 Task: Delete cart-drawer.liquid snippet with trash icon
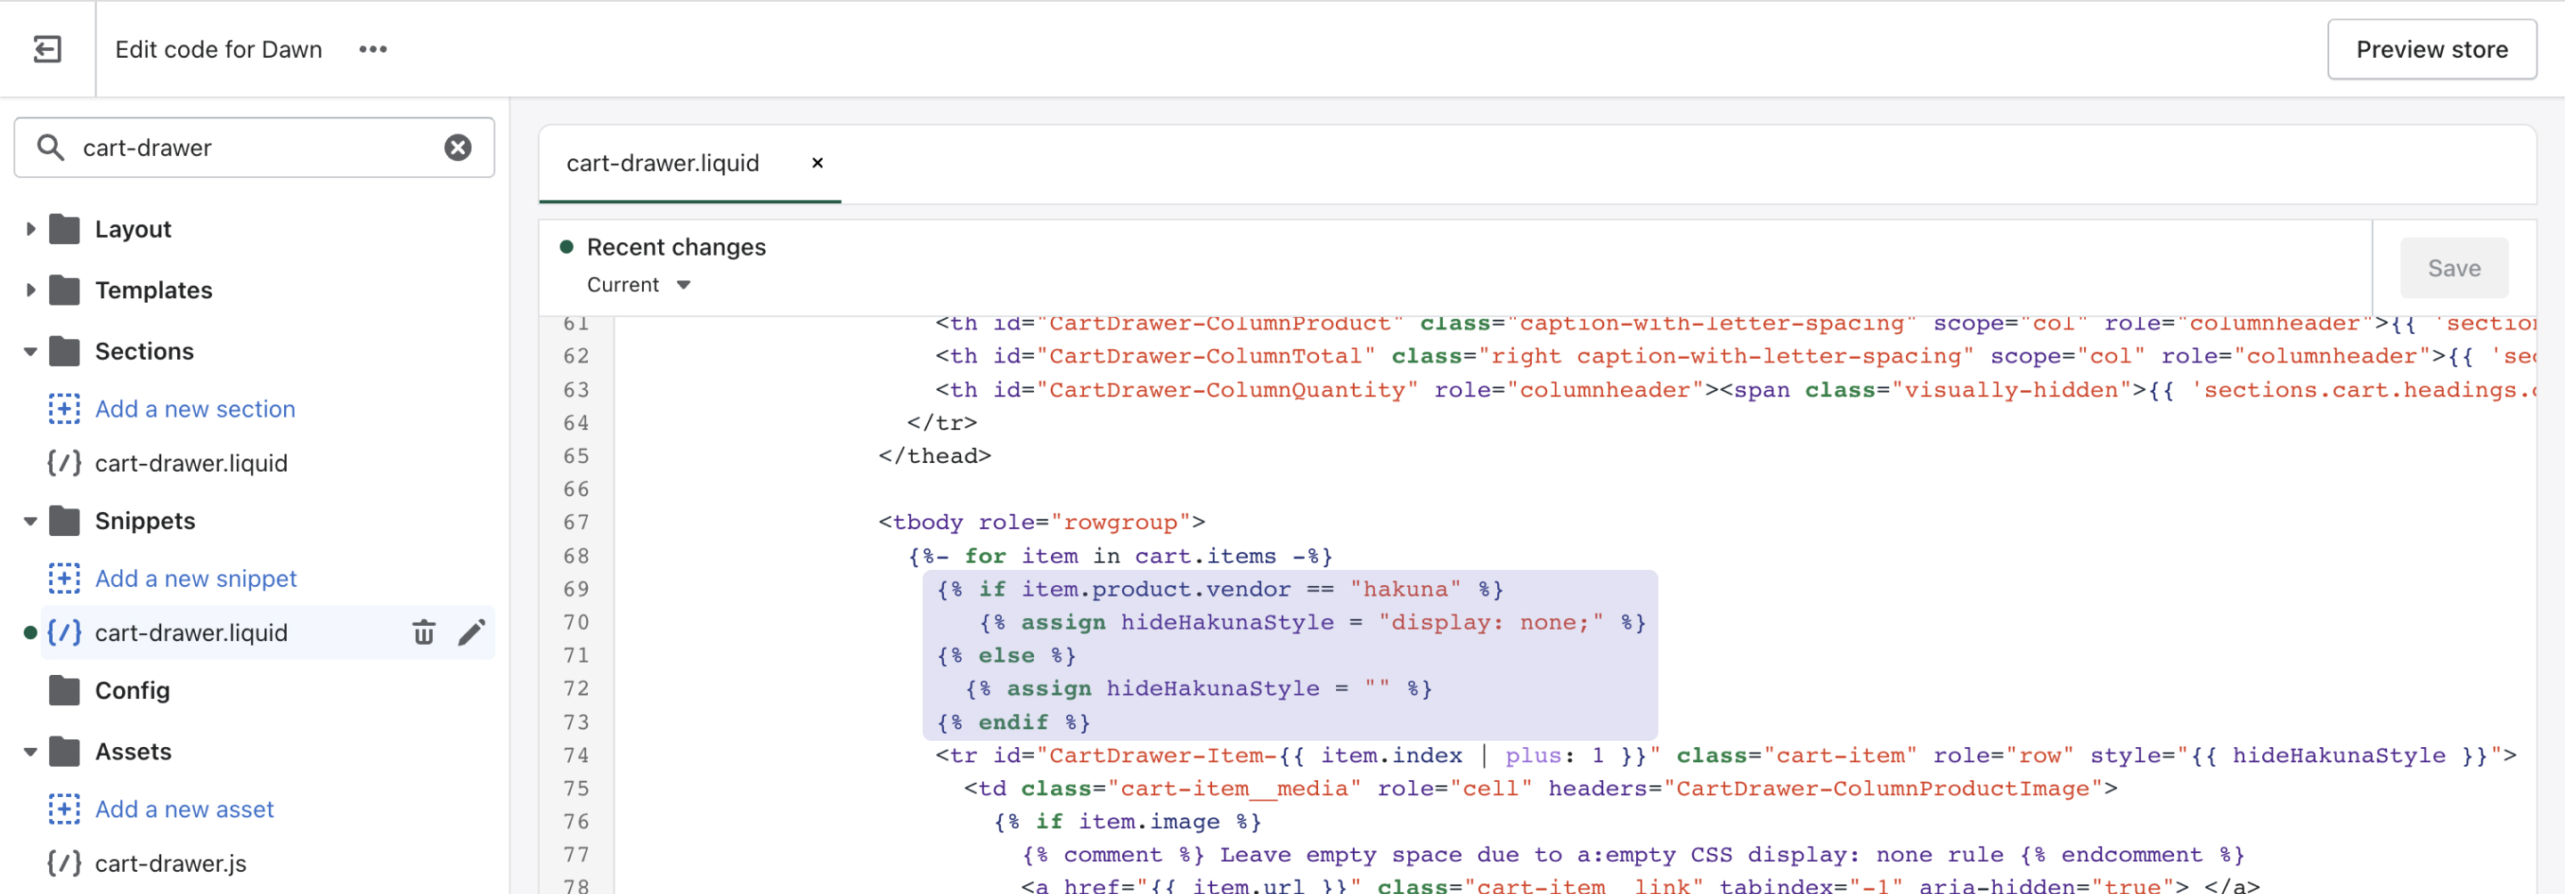click(423, 632)
